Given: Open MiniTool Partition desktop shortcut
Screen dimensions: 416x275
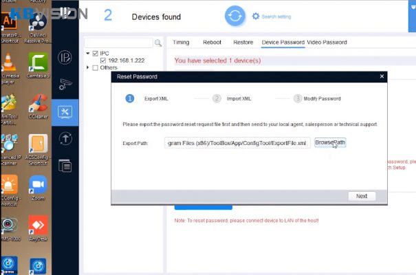Looking at the screenshot, I should point(9,109).
